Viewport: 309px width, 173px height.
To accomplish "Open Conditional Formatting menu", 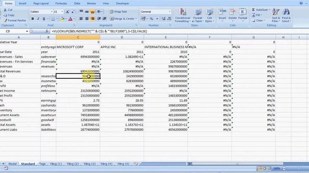I will pos(183,15).
